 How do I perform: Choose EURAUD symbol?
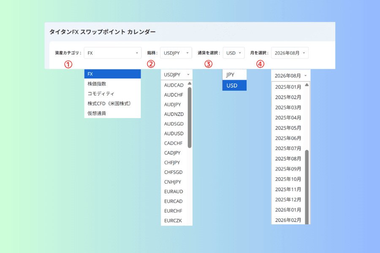pos(174,191)
